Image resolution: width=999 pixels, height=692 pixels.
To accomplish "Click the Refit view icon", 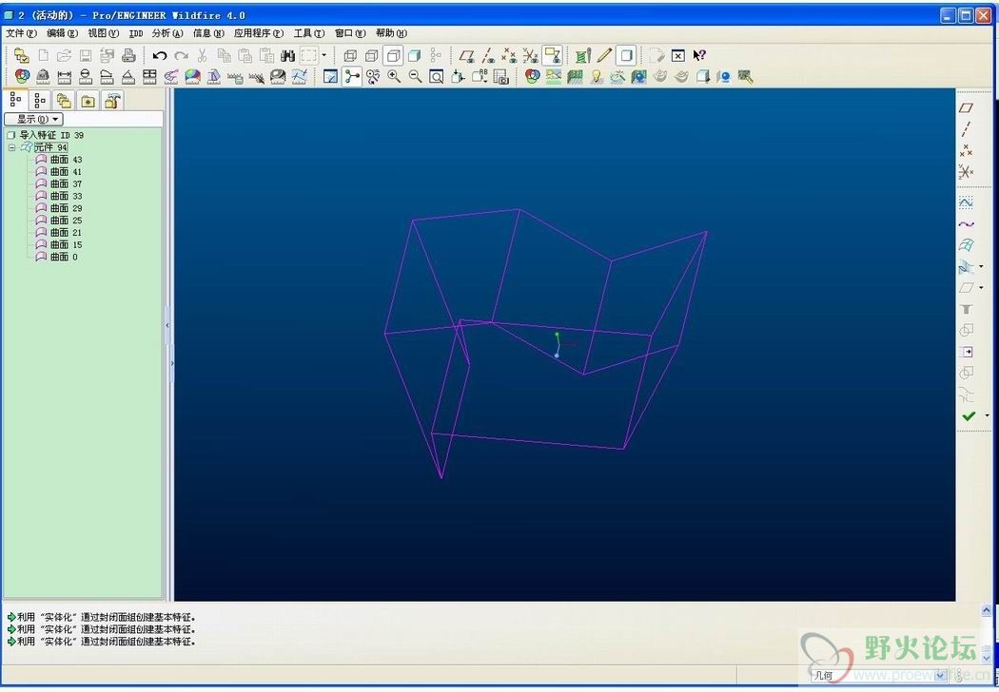I will (x=437, y=77).
